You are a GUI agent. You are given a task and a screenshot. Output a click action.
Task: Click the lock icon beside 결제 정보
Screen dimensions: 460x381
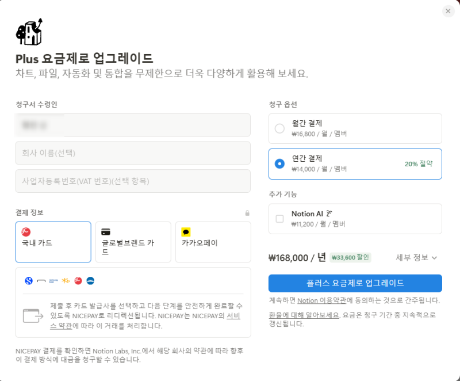(247, 213)
